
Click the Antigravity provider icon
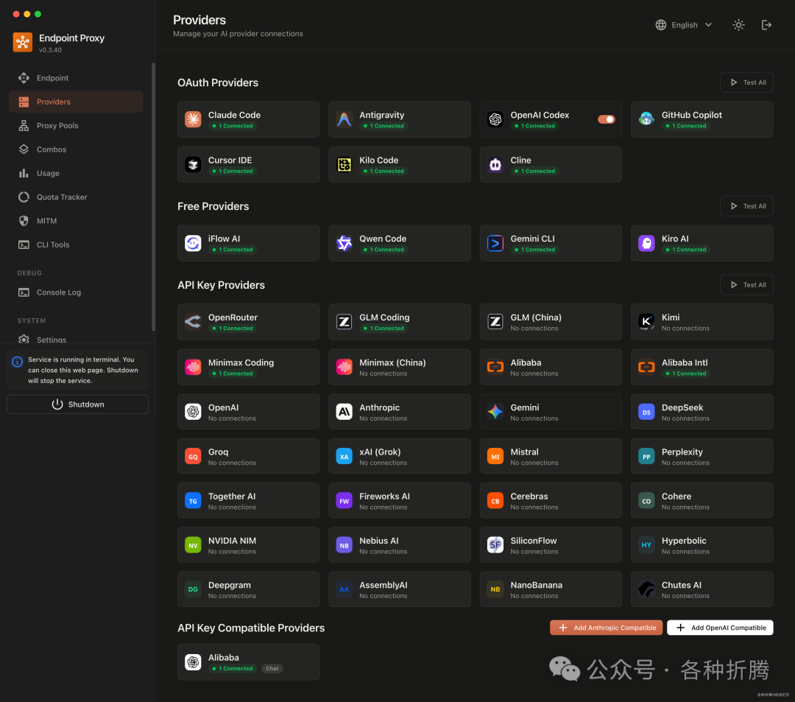point(344,119)
